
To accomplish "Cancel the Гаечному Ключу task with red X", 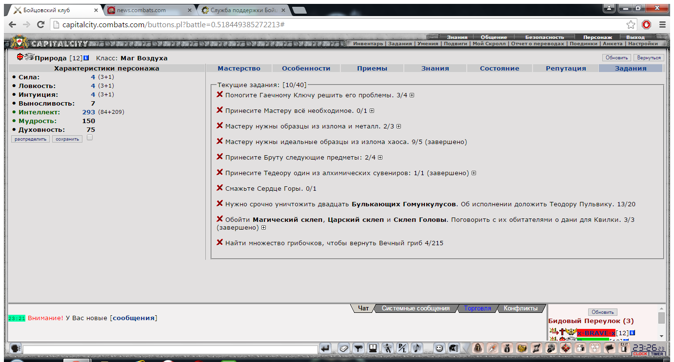I will 219,95.
